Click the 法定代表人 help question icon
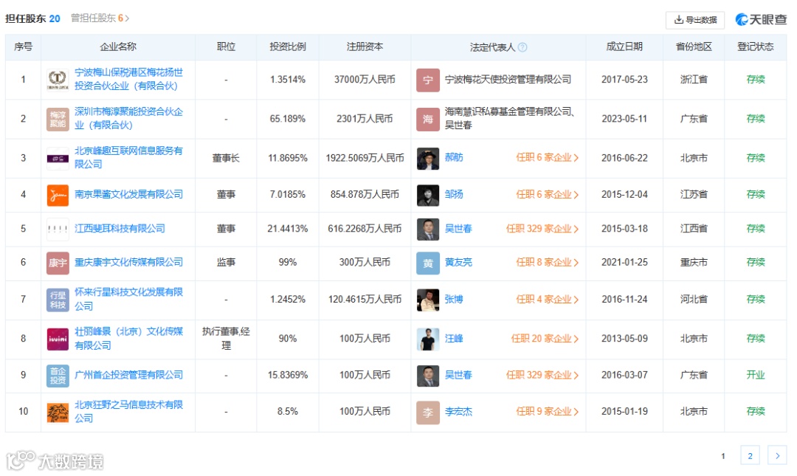Image resolution: width=797 pixels, height=476 pixels. point(522,47)
